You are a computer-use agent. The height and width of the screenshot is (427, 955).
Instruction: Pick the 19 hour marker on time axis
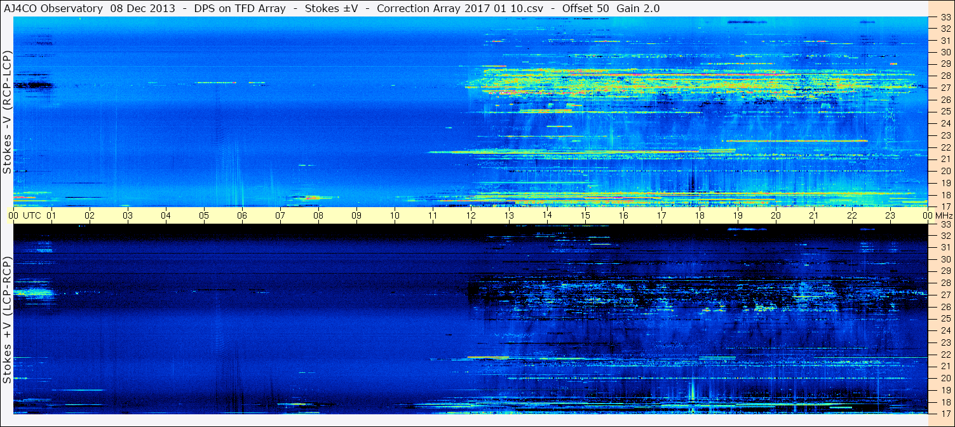(738, 215)
